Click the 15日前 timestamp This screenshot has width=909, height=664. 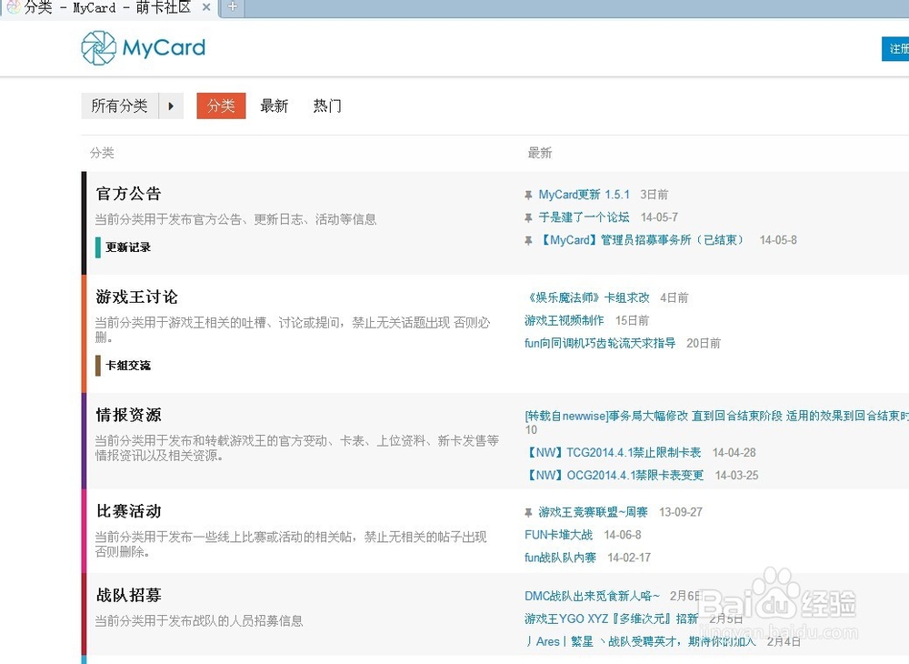[632, 320]
